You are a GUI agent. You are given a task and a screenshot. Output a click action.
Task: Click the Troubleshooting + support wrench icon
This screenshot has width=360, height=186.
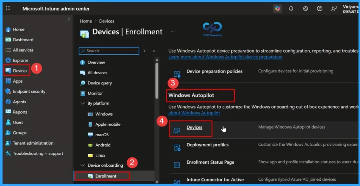[x=8, y=153]
